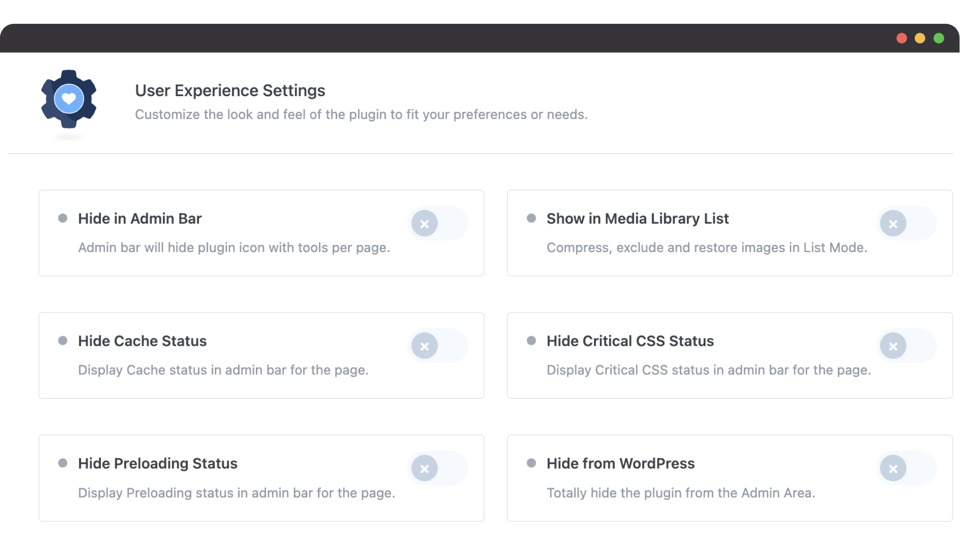Click the bullet dot beside Hide Preloading Status
The width and height of the screenshot is (960, 540).
63,463
